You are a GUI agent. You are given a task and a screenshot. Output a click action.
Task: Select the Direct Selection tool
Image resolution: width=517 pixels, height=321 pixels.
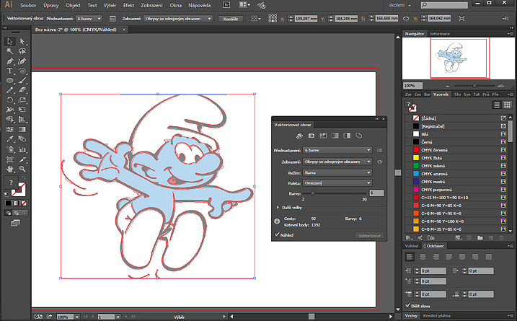click(22, 42)
